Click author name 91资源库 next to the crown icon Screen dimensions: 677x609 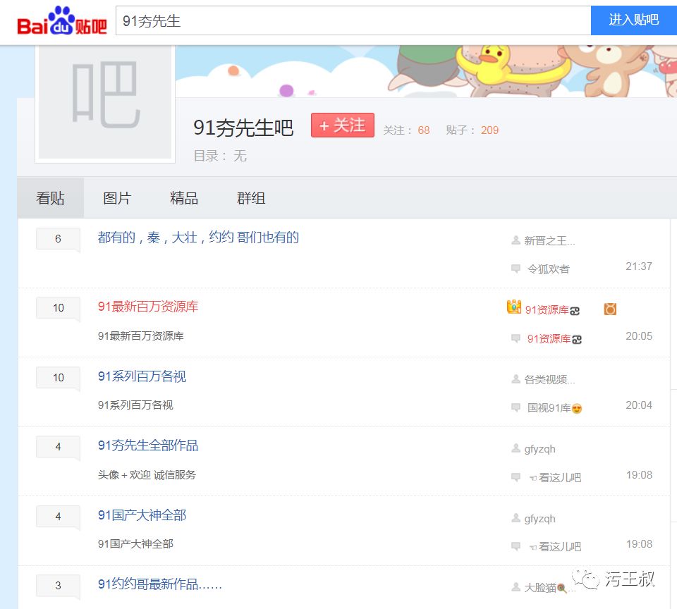(551, 310)
